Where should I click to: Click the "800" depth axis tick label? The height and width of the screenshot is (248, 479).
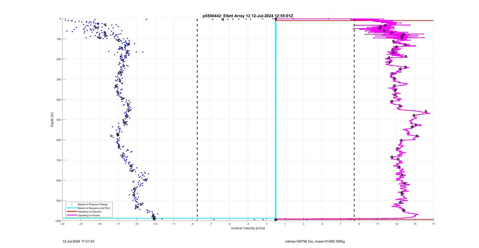58,180
